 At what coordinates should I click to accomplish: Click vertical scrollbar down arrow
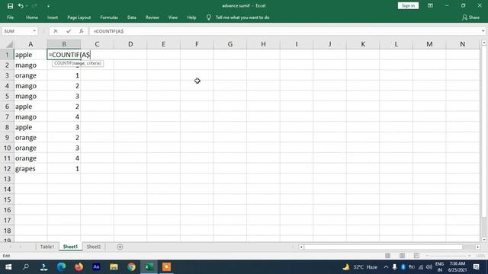(484, 240)
